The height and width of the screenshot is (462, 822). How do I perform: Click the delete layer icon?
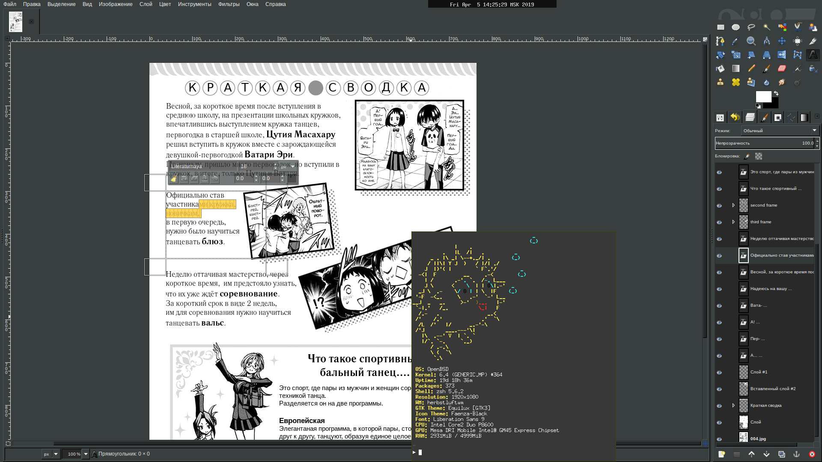(812, 454)
